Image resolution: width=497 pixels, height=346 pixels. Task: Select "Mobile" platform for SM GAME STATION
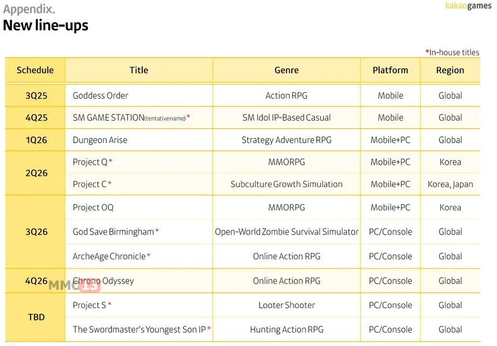[x=391, y=118]
